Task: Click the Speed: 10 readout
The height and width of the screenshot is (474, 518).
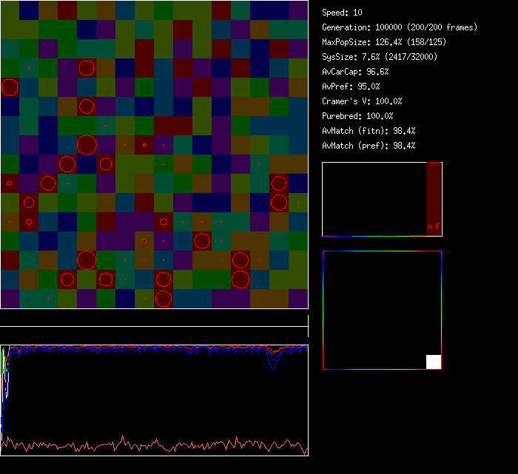Action: [x=343, y=13]
